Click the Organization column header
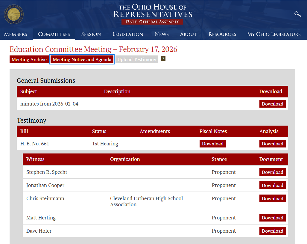This screenshot has width=307, height=244. [x=125, y=159]
